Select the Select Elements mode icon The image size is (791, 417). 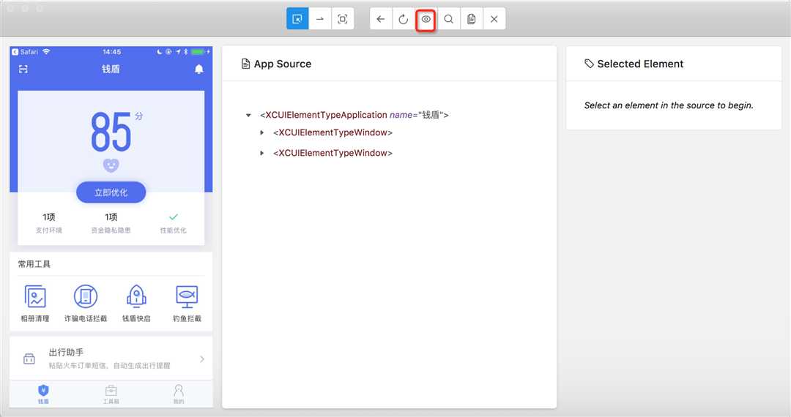(x=297, y=19)
